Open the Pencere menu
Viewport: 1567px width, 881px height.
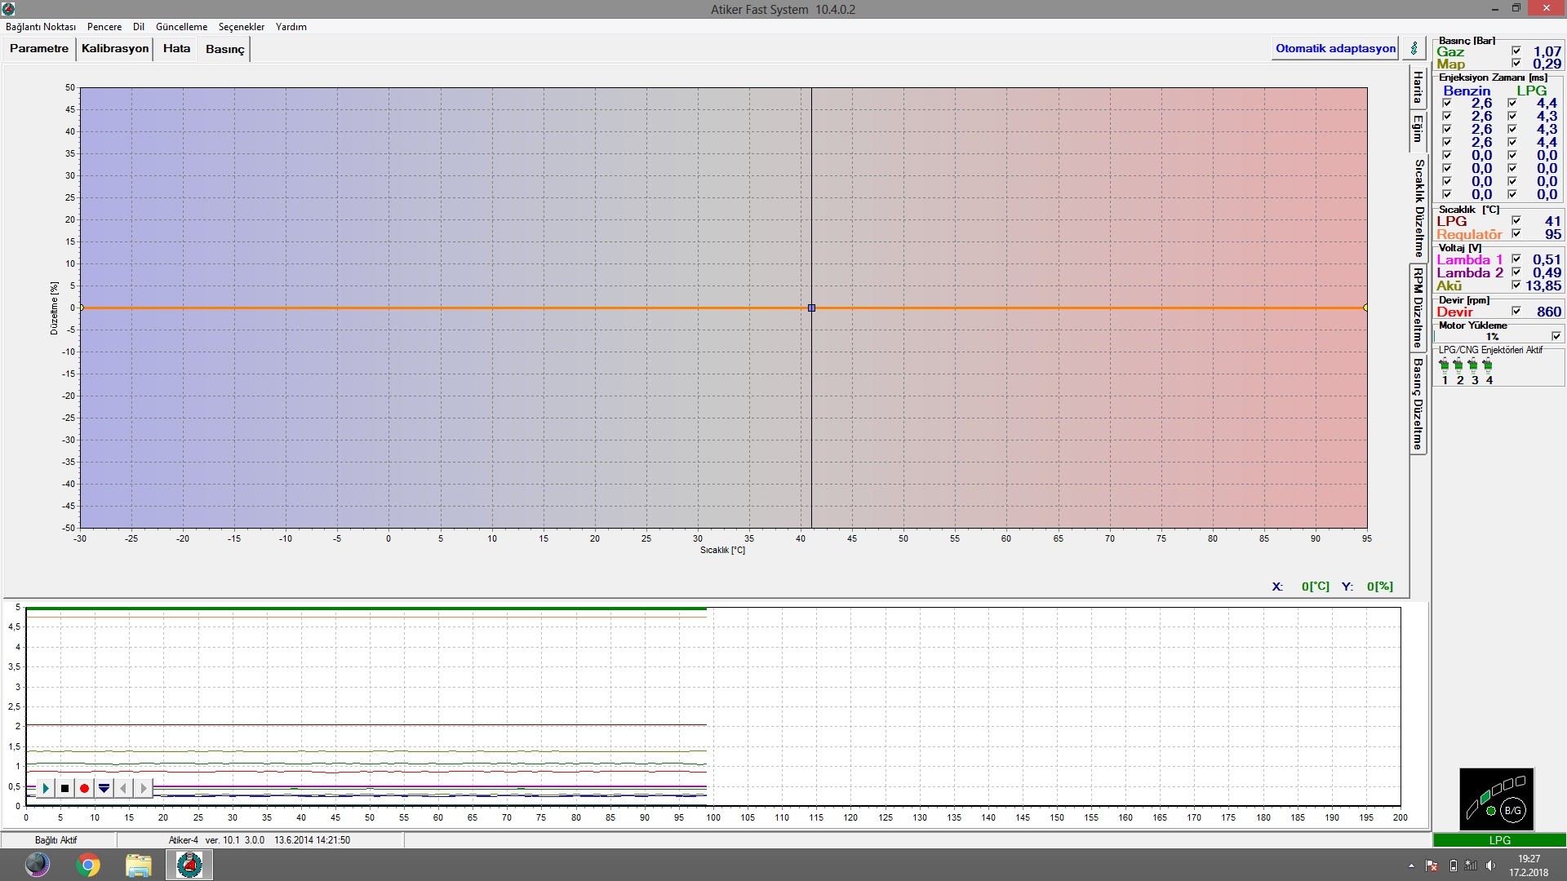click(104, 27)
